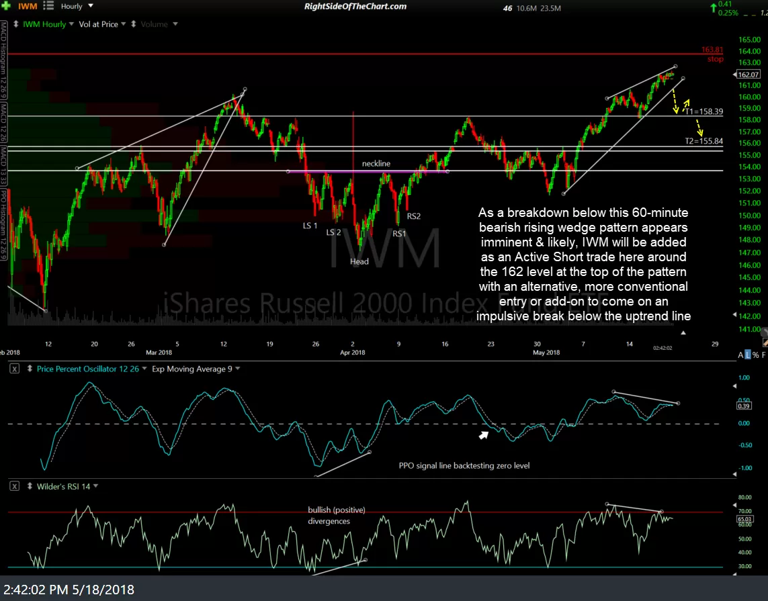This screenshot has height=601, width=768.
Task: Click the green up-arrow price change icon
Action: (713, 7)
